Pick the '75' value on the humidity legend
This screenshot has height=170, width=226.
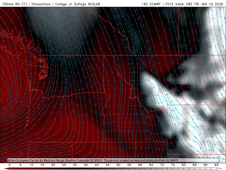click(173, 165)
